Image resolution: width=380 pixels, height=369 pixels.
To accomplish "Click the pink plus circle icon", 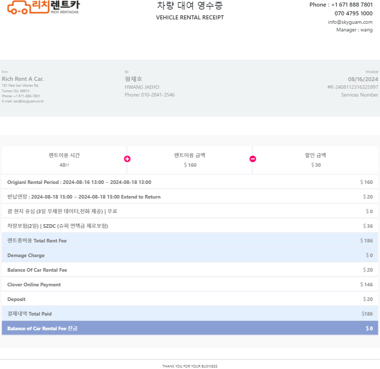I will pyautogui.click(x=127, y=159).
